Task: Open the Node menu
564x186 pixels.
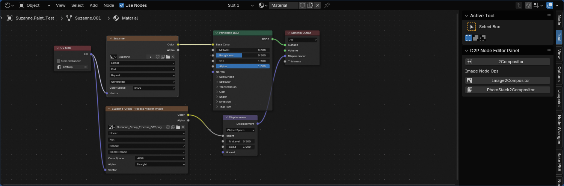Action: 109,5
